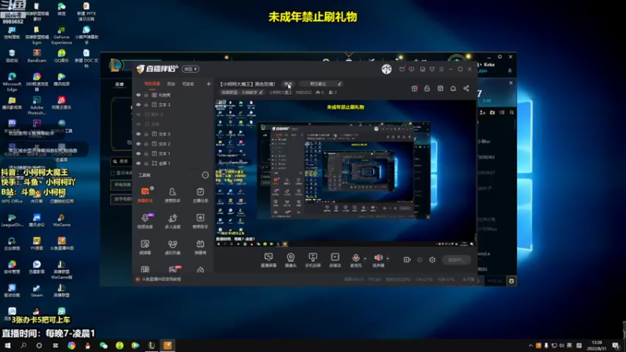Click the unlock padlock icon in stream header
626x352 pixels.
click(427, 88)
